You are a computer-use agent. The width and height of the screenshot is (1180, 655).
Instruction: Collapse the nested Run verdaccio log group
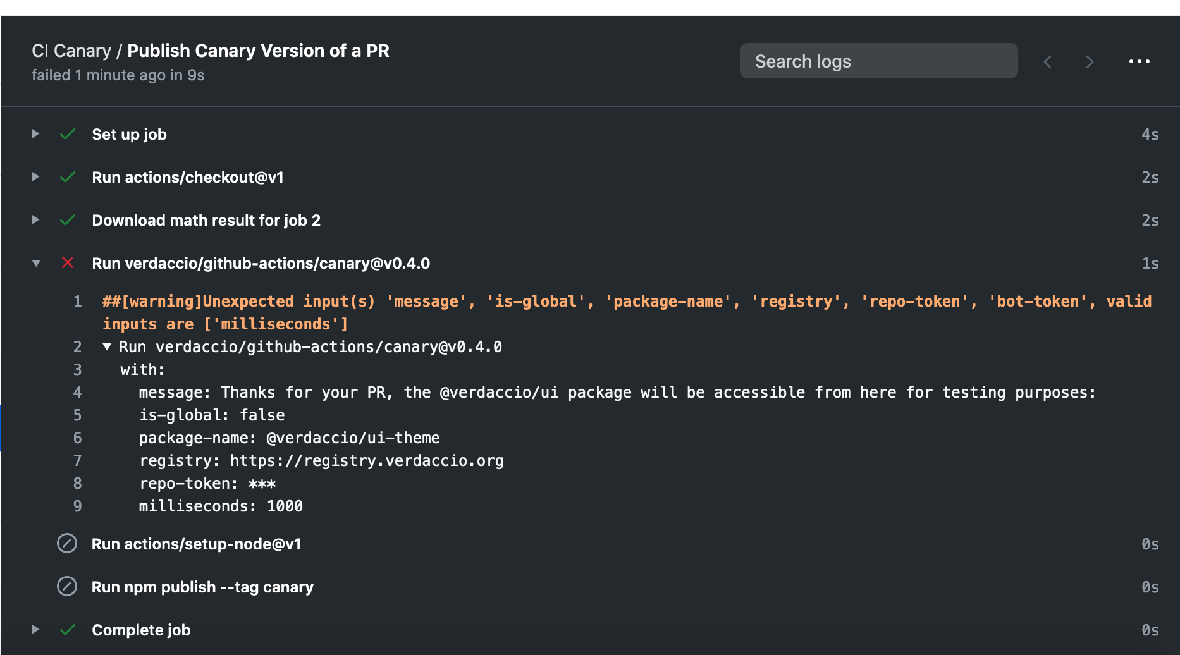(x=108, y=346)
